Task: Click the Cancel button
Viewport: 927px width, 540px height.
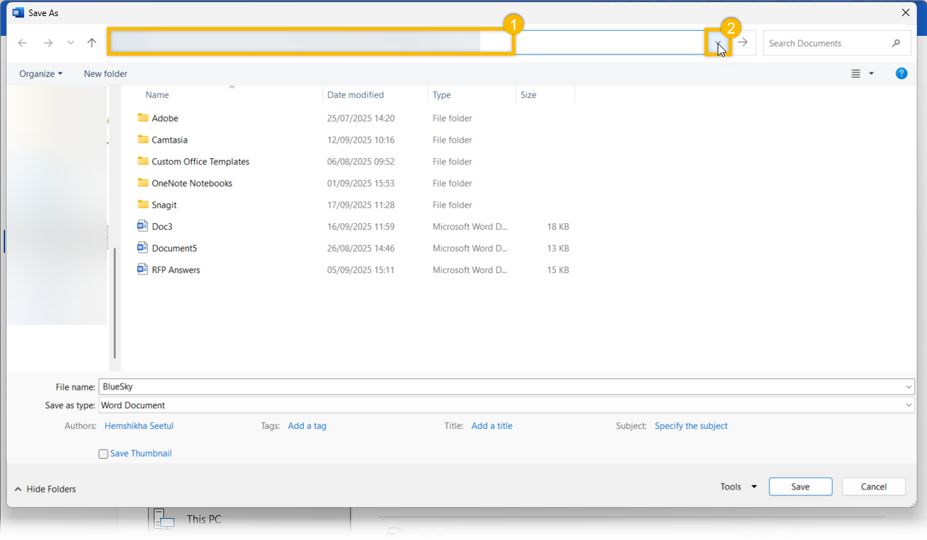Action: tap(874, 487)
